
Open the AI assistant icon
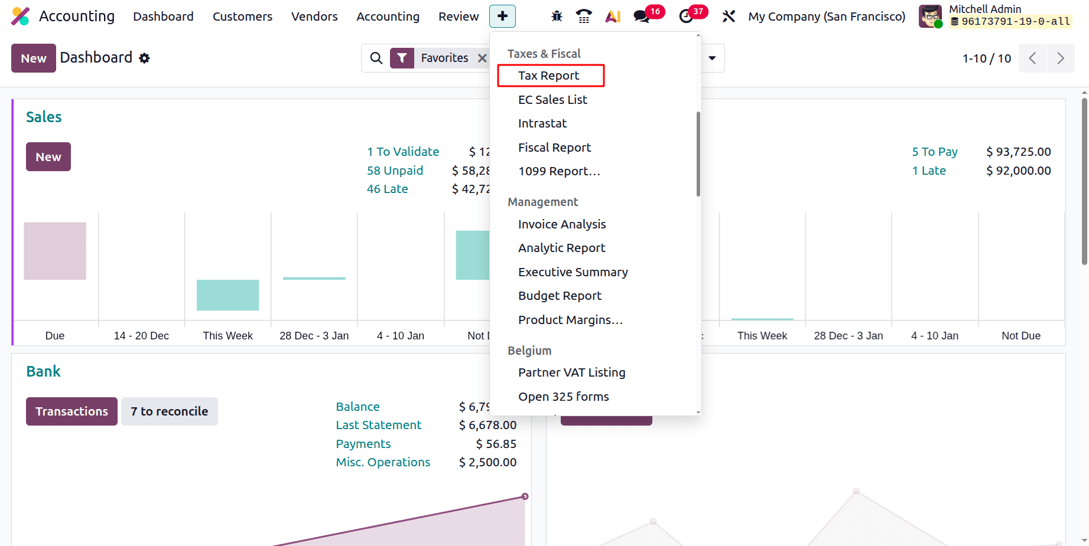[613, 17]
